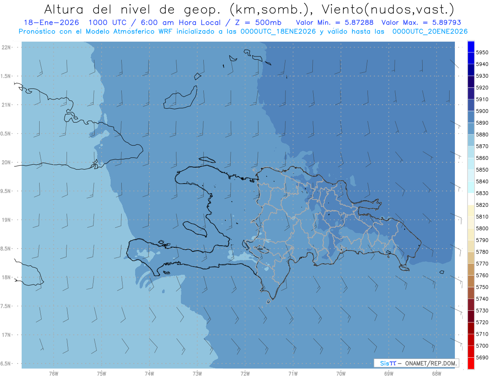Click the "7.5N" latitude label
This screenshot has width=490, height=379.
point(6,306)
